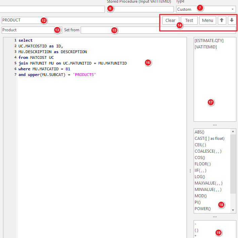This screenshot has width=238, height=238.
Task: Click the Test button
Action: click(189, 20)
